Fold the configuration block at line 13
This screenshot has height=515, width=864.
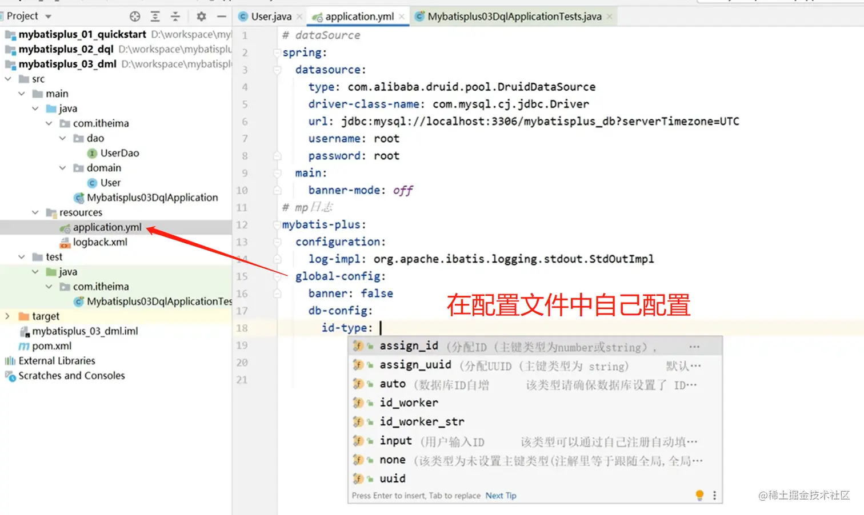click(x=277, y=242)
